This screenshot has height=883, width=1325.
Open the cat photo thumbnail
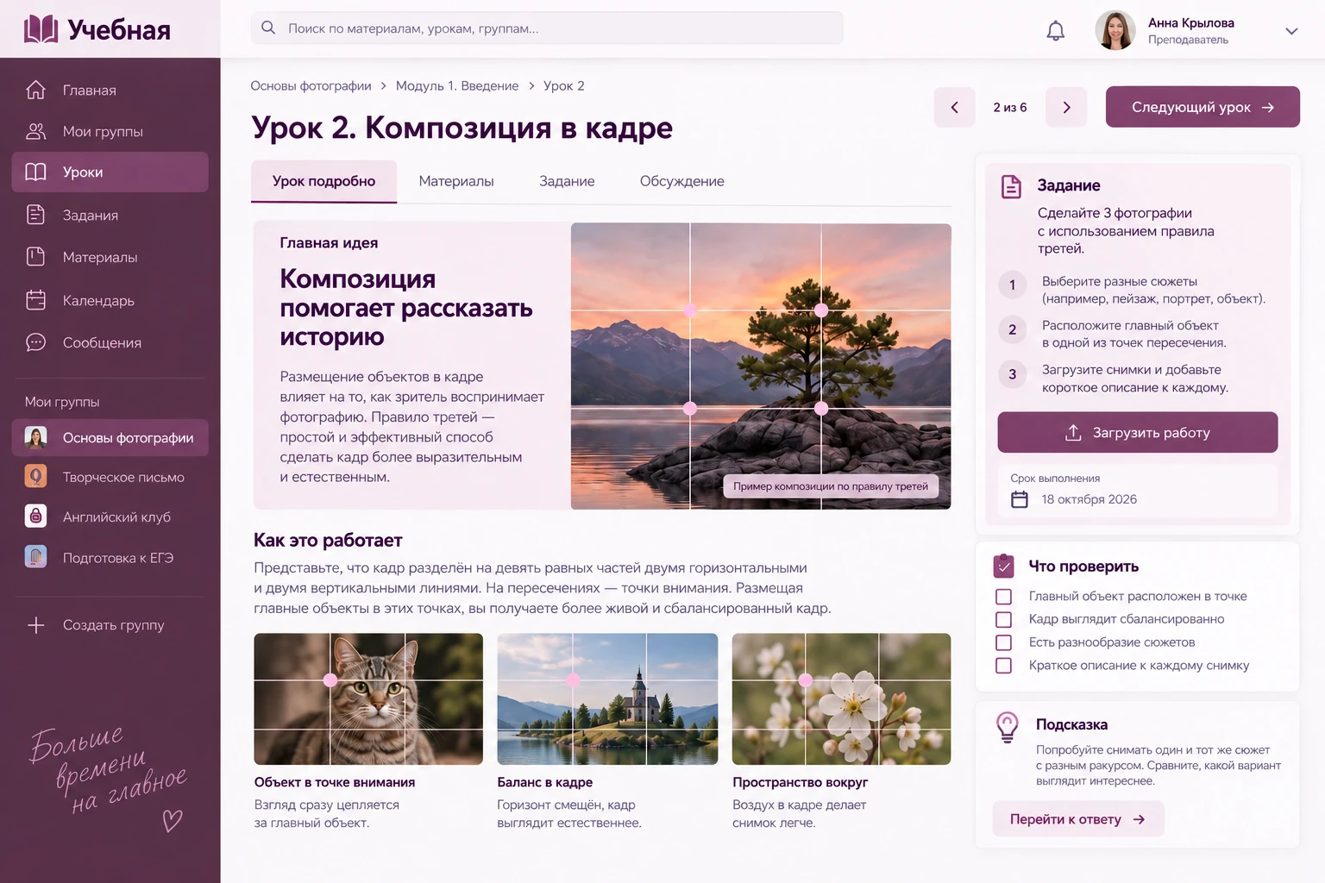(x=368, y=699)
